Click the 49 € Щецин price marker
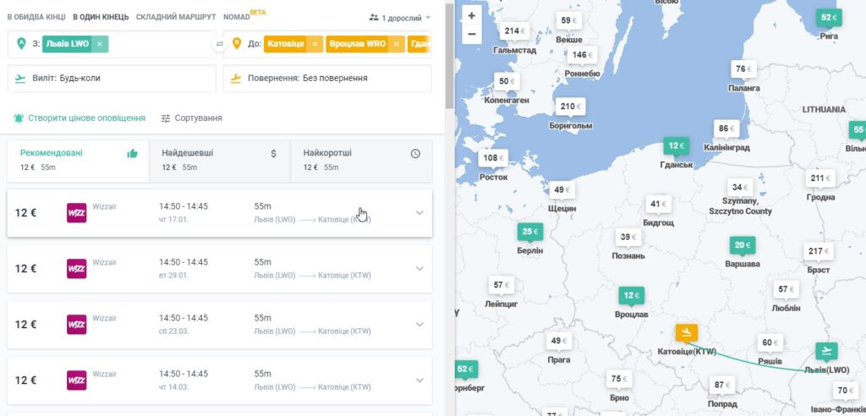866x416 pixels. coord(562,190)
